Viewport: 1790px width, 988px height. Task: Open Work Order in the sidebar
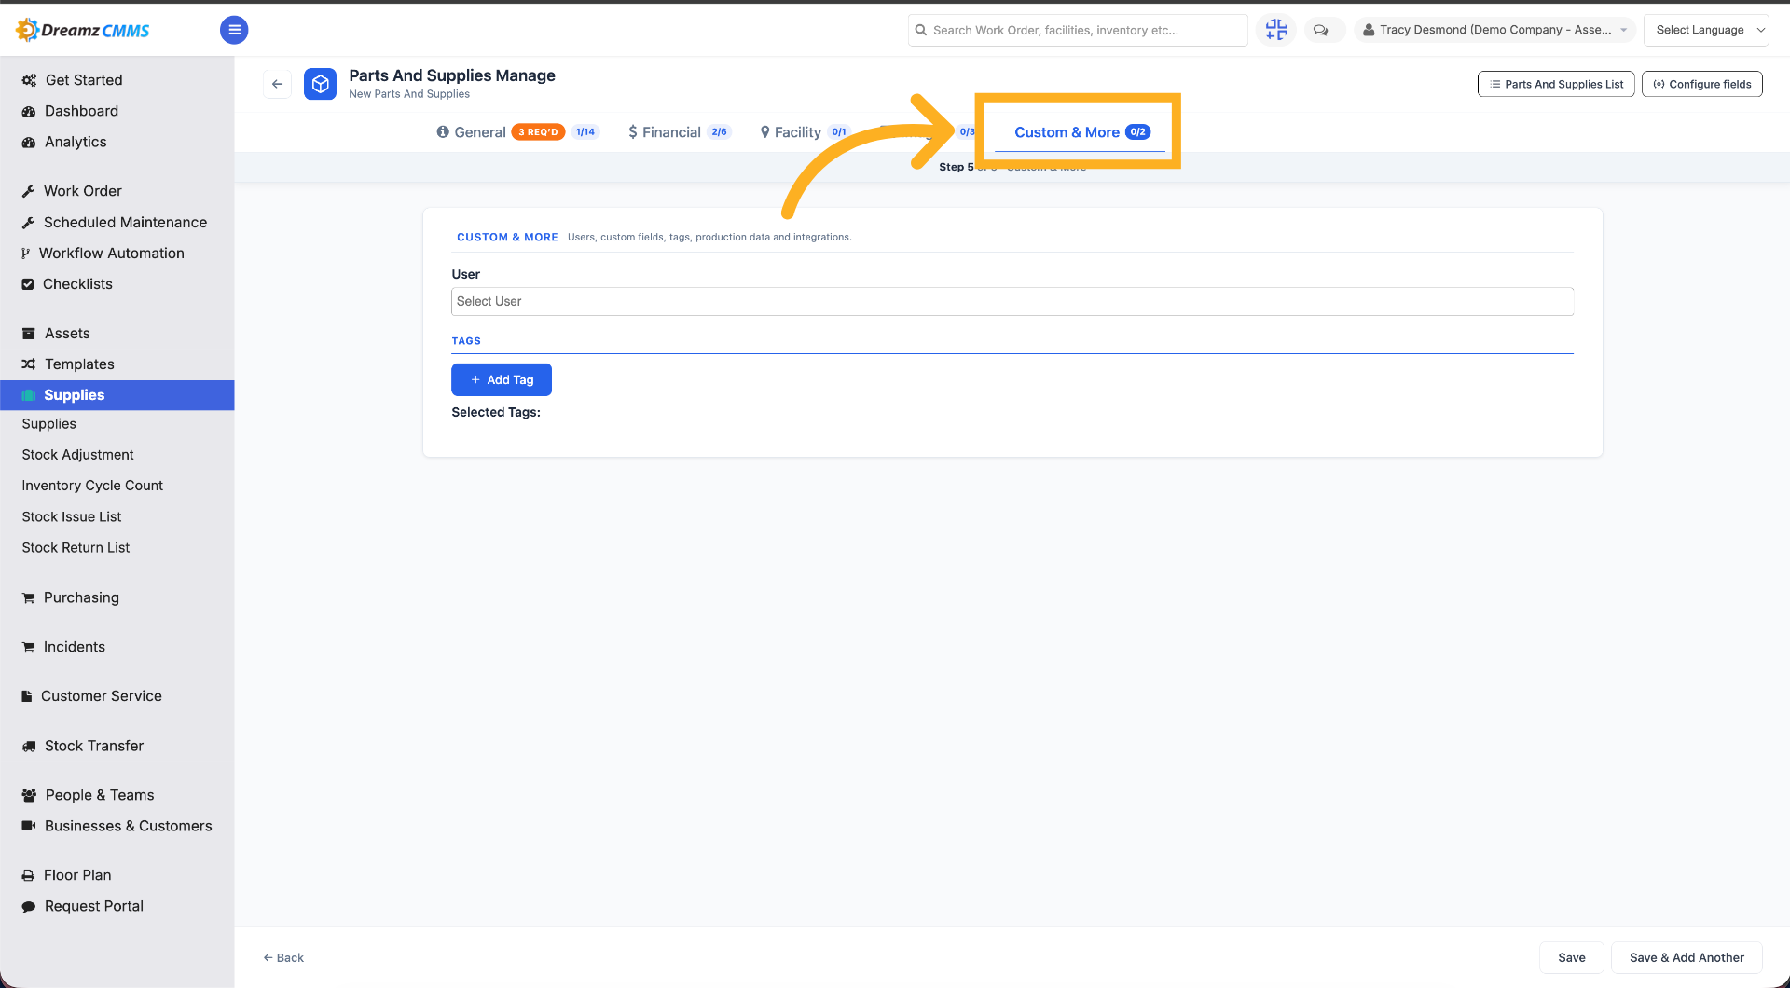tap(82, 191)
